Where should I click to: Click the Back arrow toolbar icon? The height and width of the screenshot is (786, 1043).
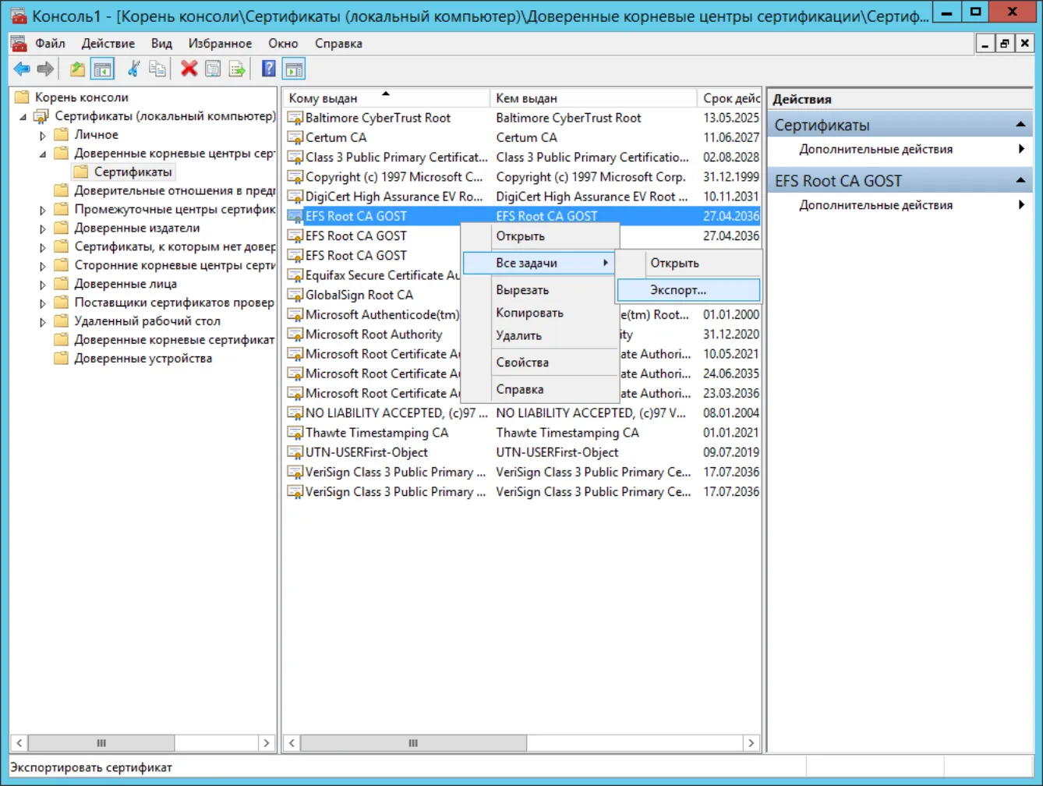pyautogui.click(x=22, y=69)
